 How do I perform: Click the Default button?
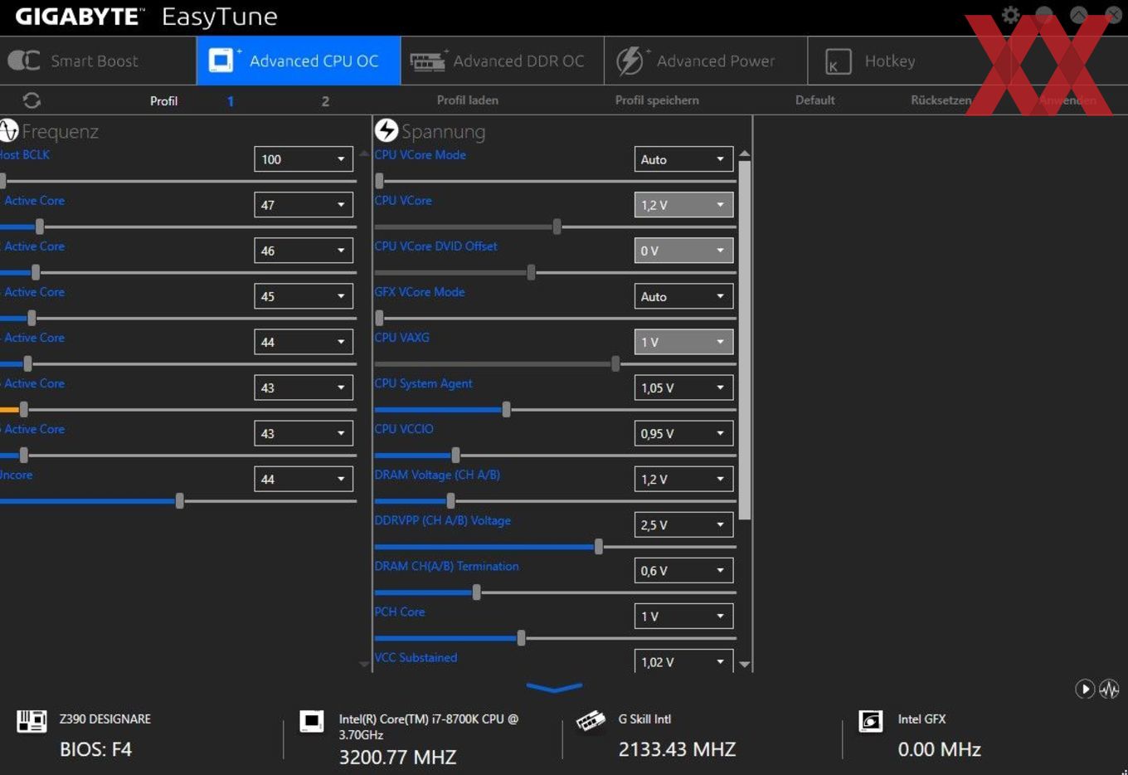tap(815, 100)
